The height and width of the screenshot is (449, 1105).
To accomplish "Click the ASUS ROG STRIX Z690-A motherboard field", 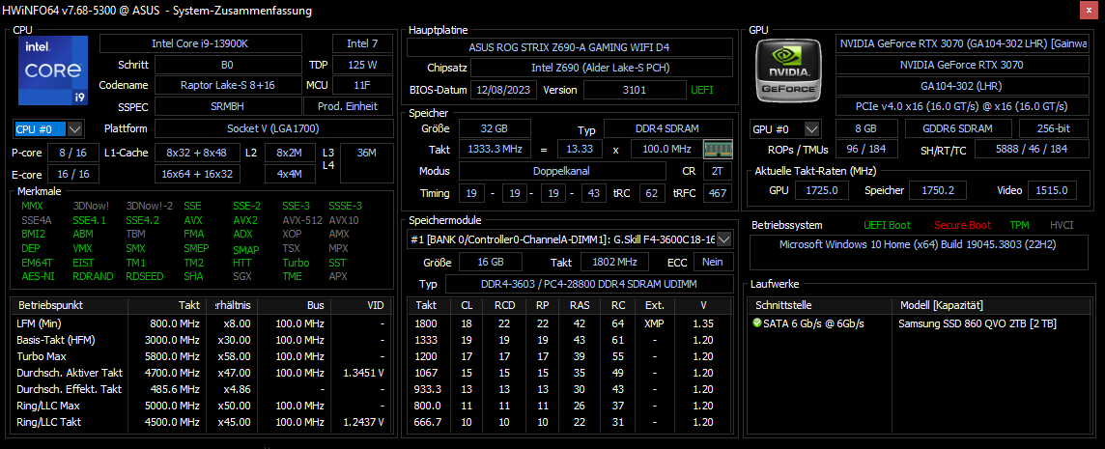I will point(569,47).
